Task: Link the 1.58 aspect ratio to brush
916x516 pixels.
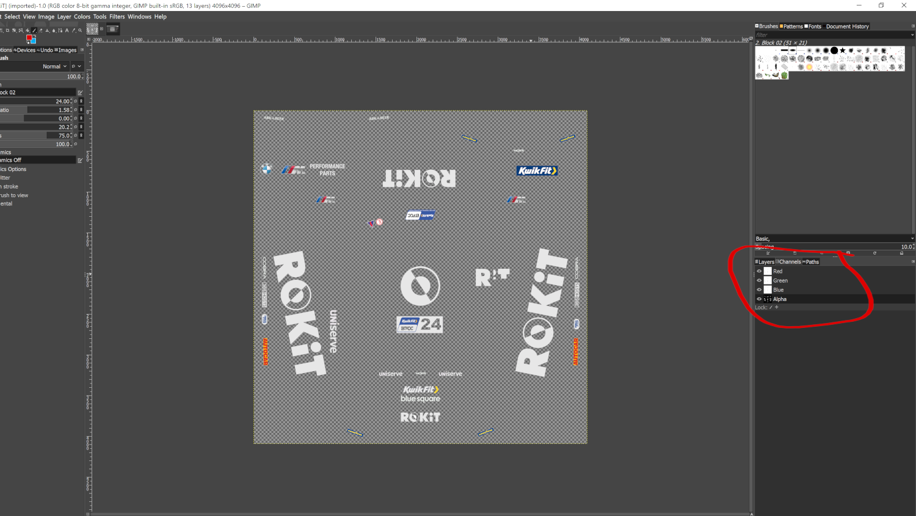Action: coord(81,110)
